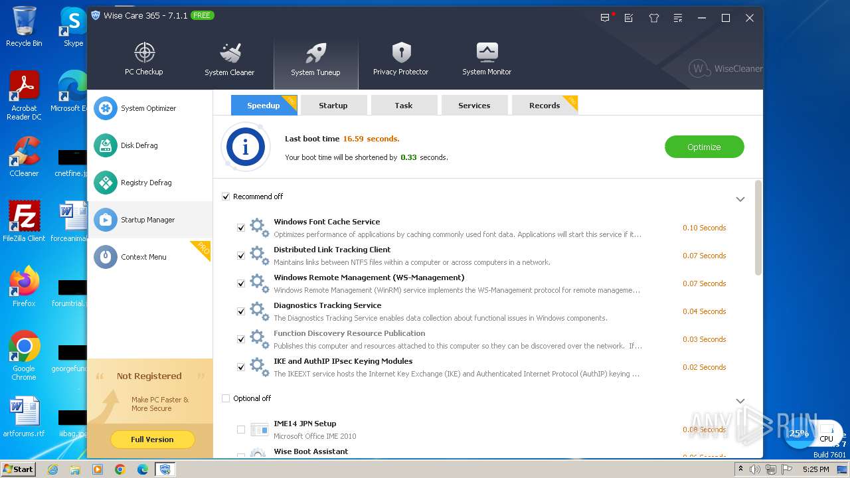Click the FREE badge in title bar
This screenshot has width=850, height=478.
click(x=202, y=15)
